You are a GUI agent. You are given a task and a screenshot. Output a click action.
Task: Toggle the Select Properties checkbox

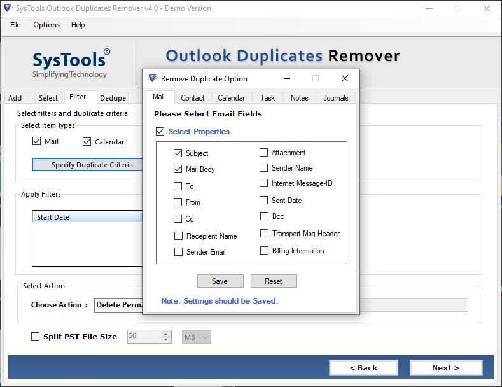coord(160,132)
